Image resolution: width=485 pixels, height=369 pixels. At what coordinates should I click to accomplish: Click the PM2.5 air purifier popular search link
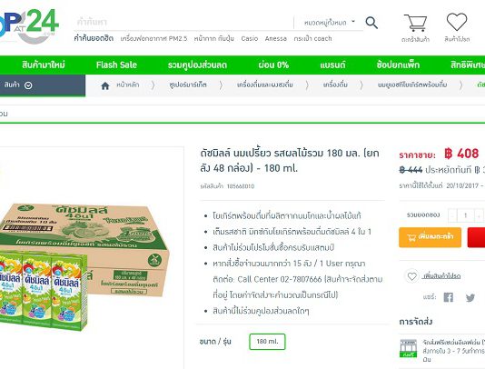(153, 39)
